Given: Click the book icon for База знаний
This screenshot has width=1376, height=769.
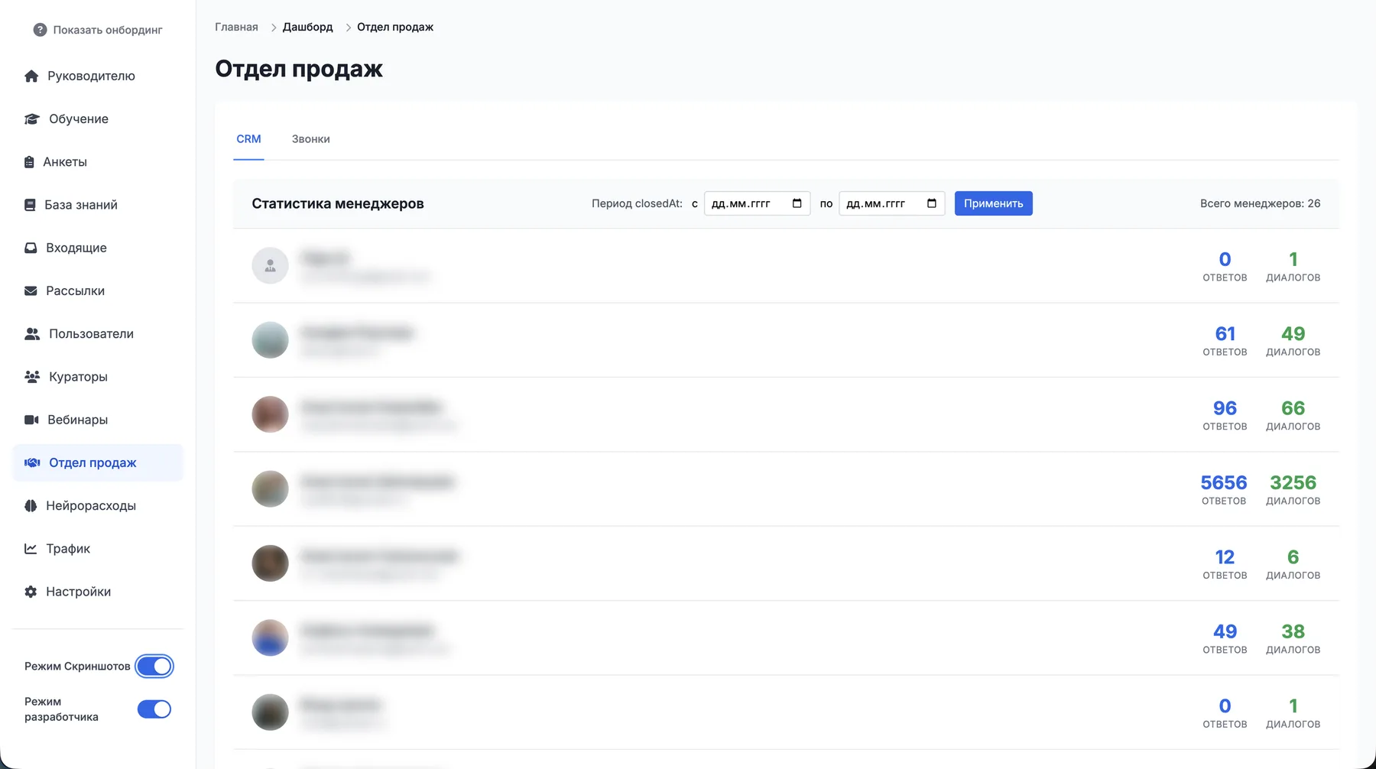Looking at the screenshot, I should 30,205.
